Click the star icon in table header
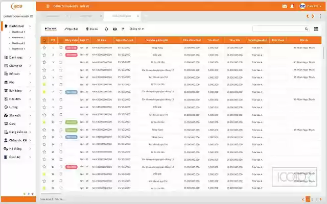Screen dimensions: 327x204 (44, 40)
